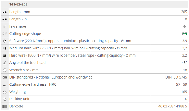Click the DIN standards icon
Screen dimensions: 189x111
[x=5, y=77]
